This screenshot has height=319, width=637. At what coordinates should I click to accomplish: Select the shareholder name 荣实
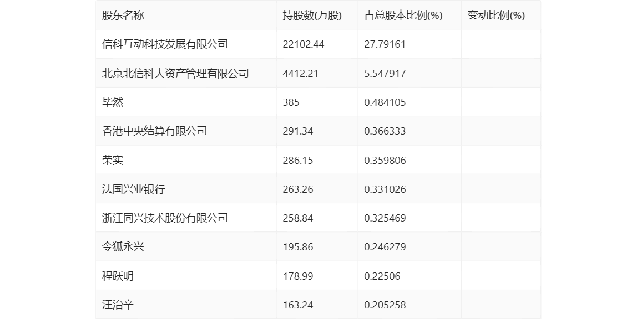113,160
